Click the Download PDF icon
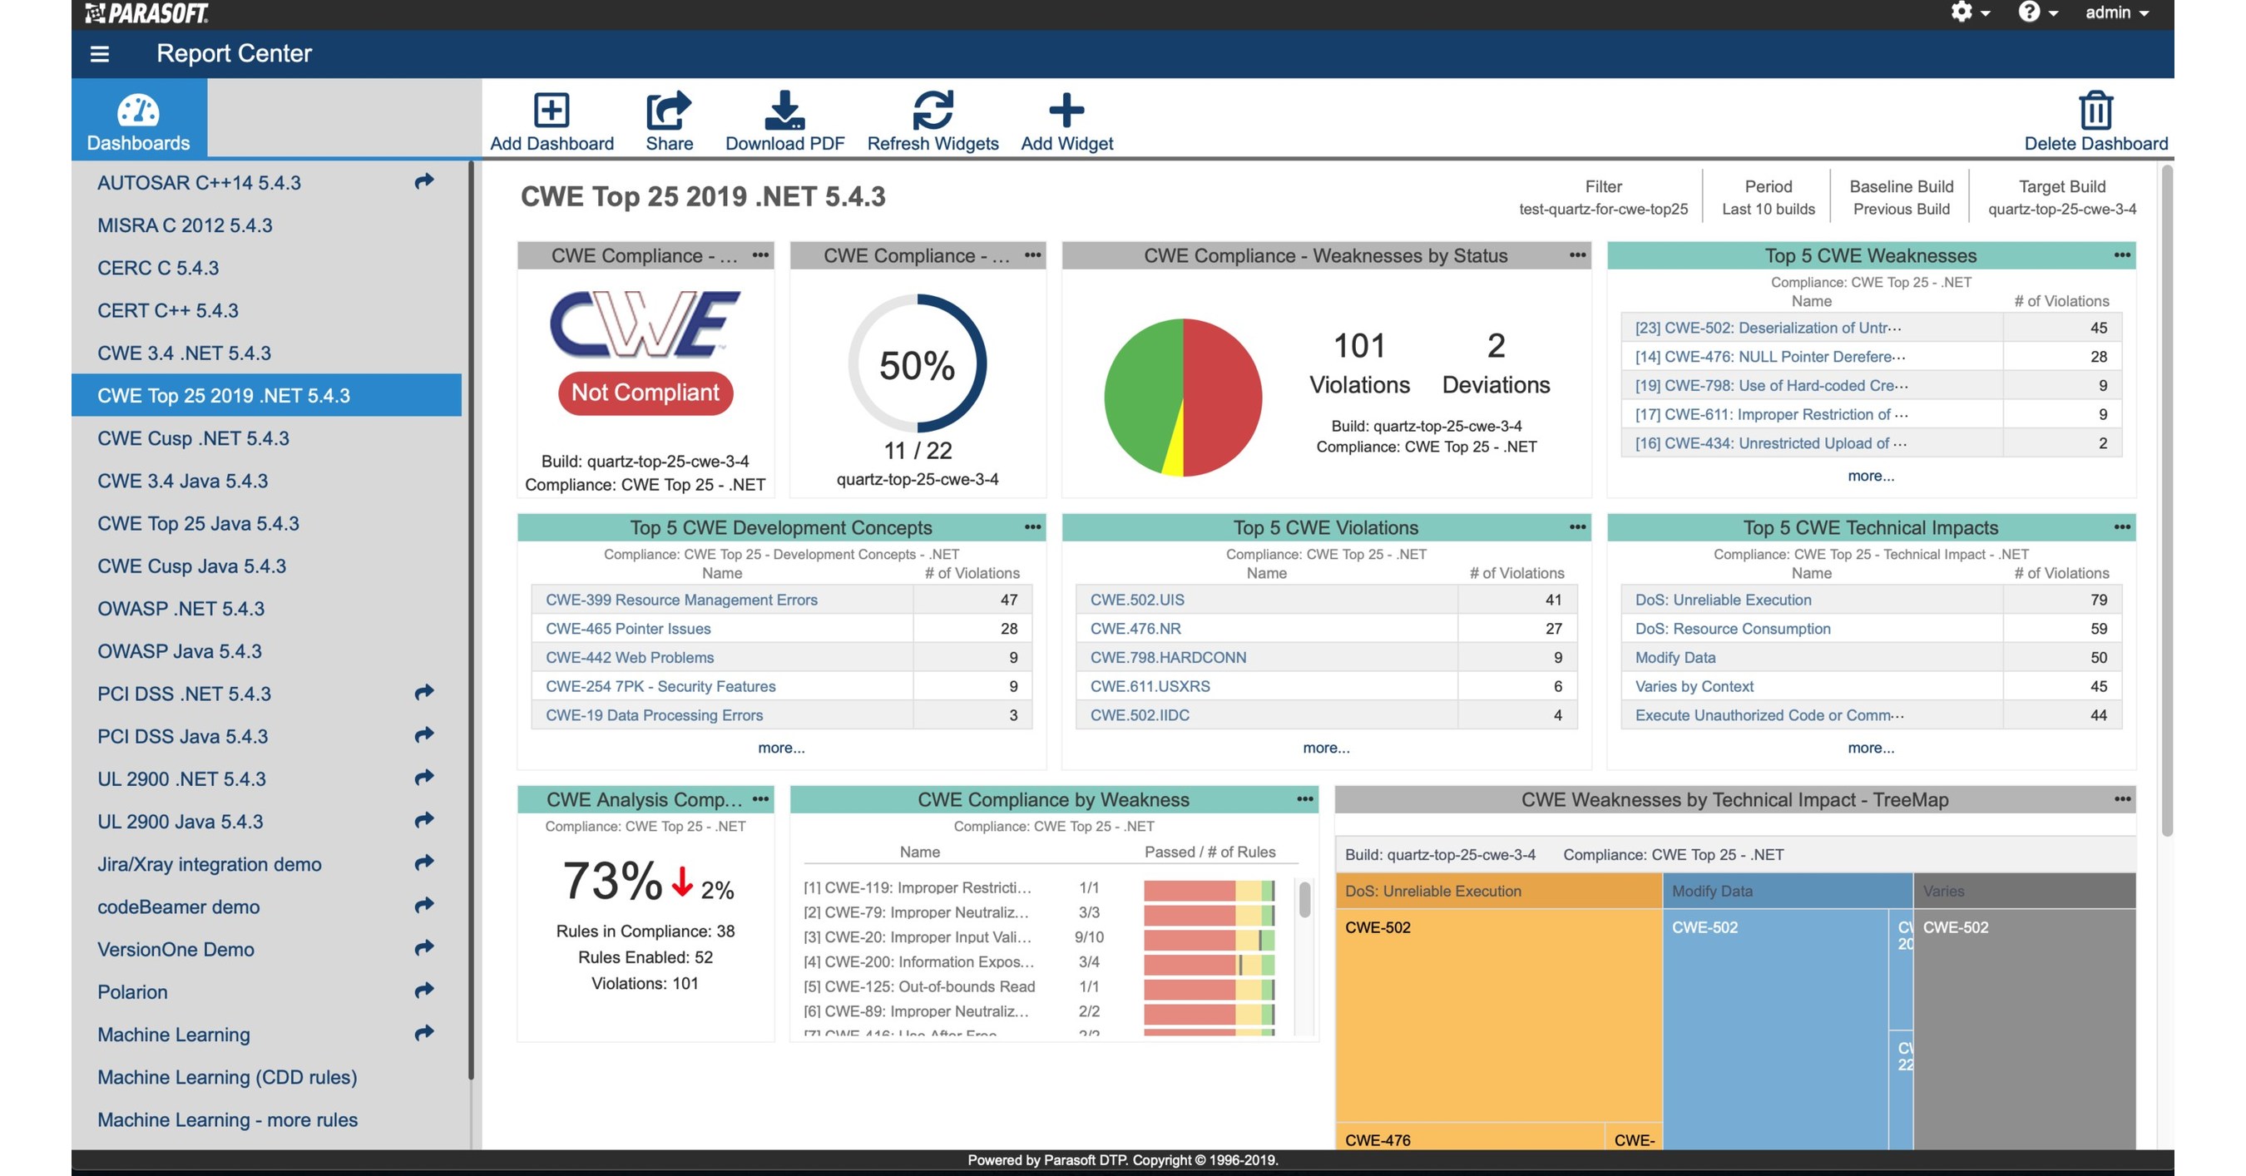Viewport: 2246px width, 1176px height. tap(783, 111)
